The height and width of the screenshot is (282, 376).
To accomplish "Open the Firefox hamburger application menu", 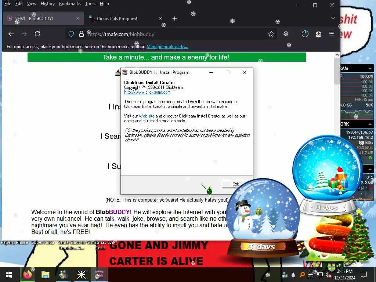I will point(332,34).
